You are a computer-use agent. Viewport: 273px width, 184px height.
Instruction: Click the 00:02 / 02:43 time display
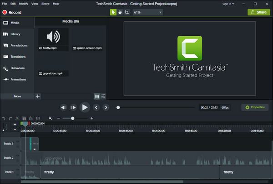point(209,107)
